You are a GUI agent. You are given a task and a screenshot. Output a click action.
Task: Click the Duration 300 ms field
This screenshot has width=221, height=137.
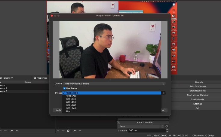tap(147, 130)
